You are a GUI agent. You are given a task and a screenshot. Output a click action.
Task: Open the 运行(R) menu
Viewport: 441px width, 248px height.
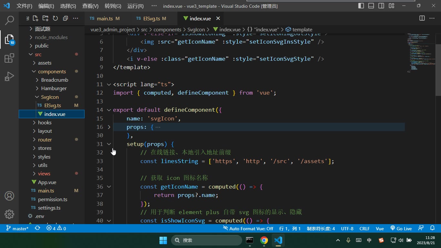pyautogui.click(x=136, y=6)
